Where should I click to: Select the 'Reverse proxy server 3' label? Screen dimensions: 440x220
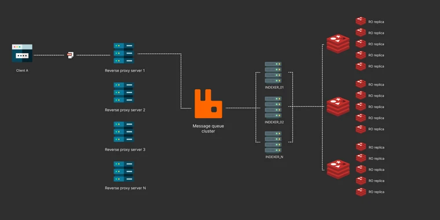pos(125,149)
